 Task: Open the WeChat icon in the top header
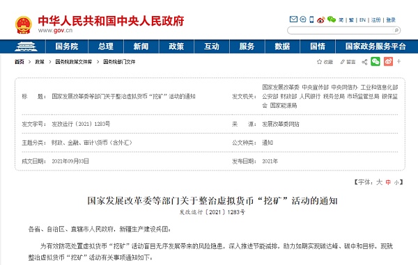tap(332, 19)
